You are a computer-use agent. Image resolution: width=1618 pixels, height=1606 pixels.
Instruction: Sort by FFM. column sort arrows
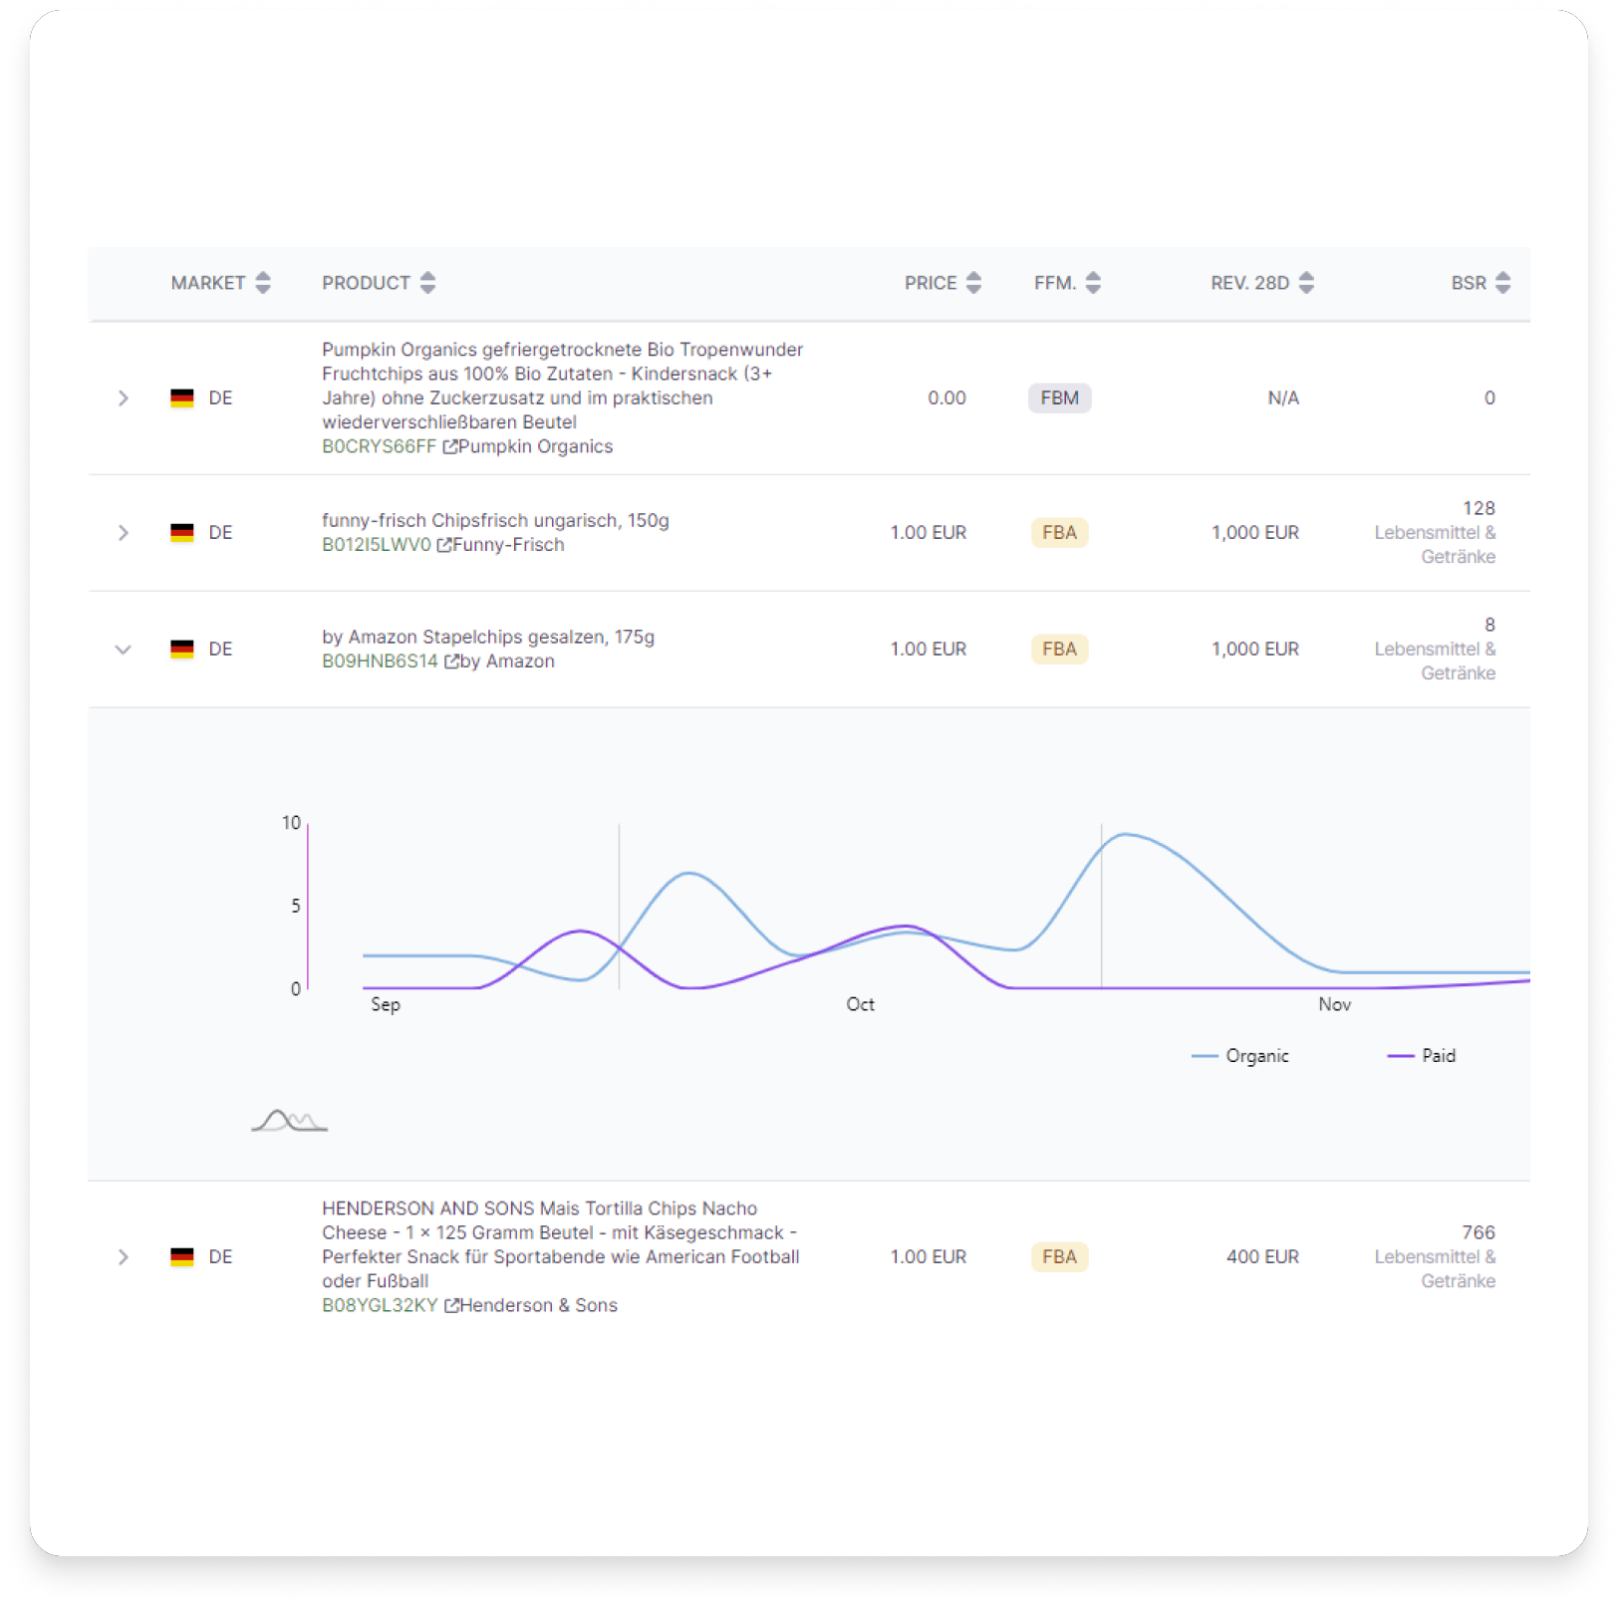coord(1093,283)
